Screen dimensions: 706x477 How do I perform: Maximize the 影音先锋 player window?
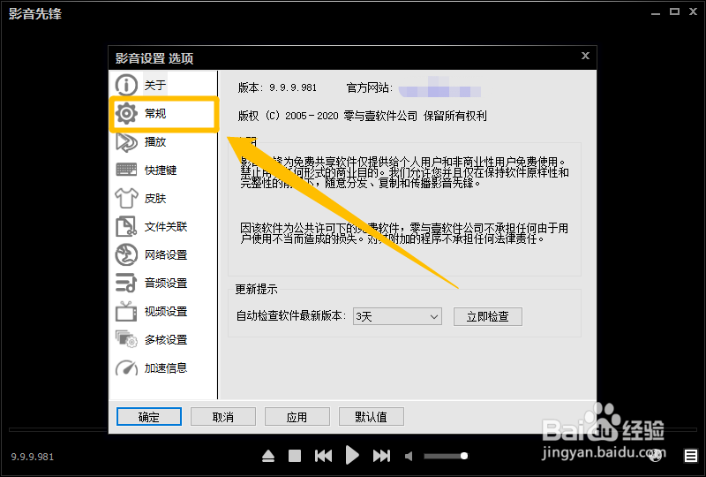pos(674,11)
